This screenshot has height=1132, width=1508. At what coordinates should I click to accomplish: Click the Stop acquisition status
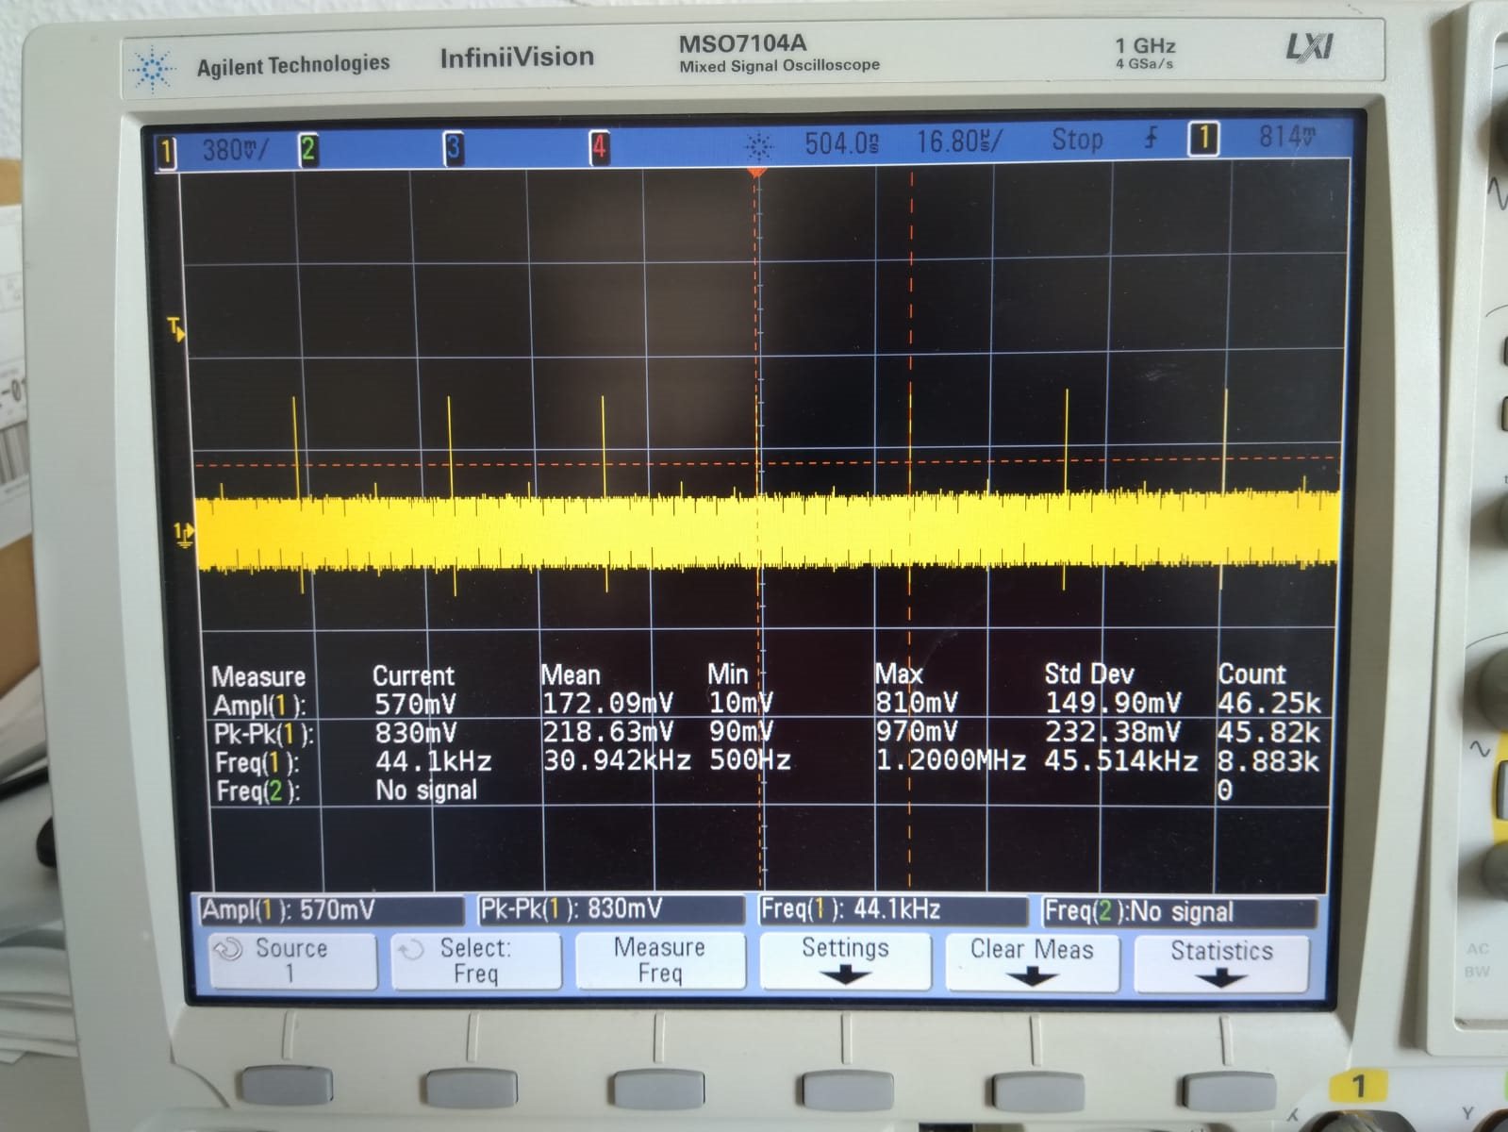point(1077,141)
